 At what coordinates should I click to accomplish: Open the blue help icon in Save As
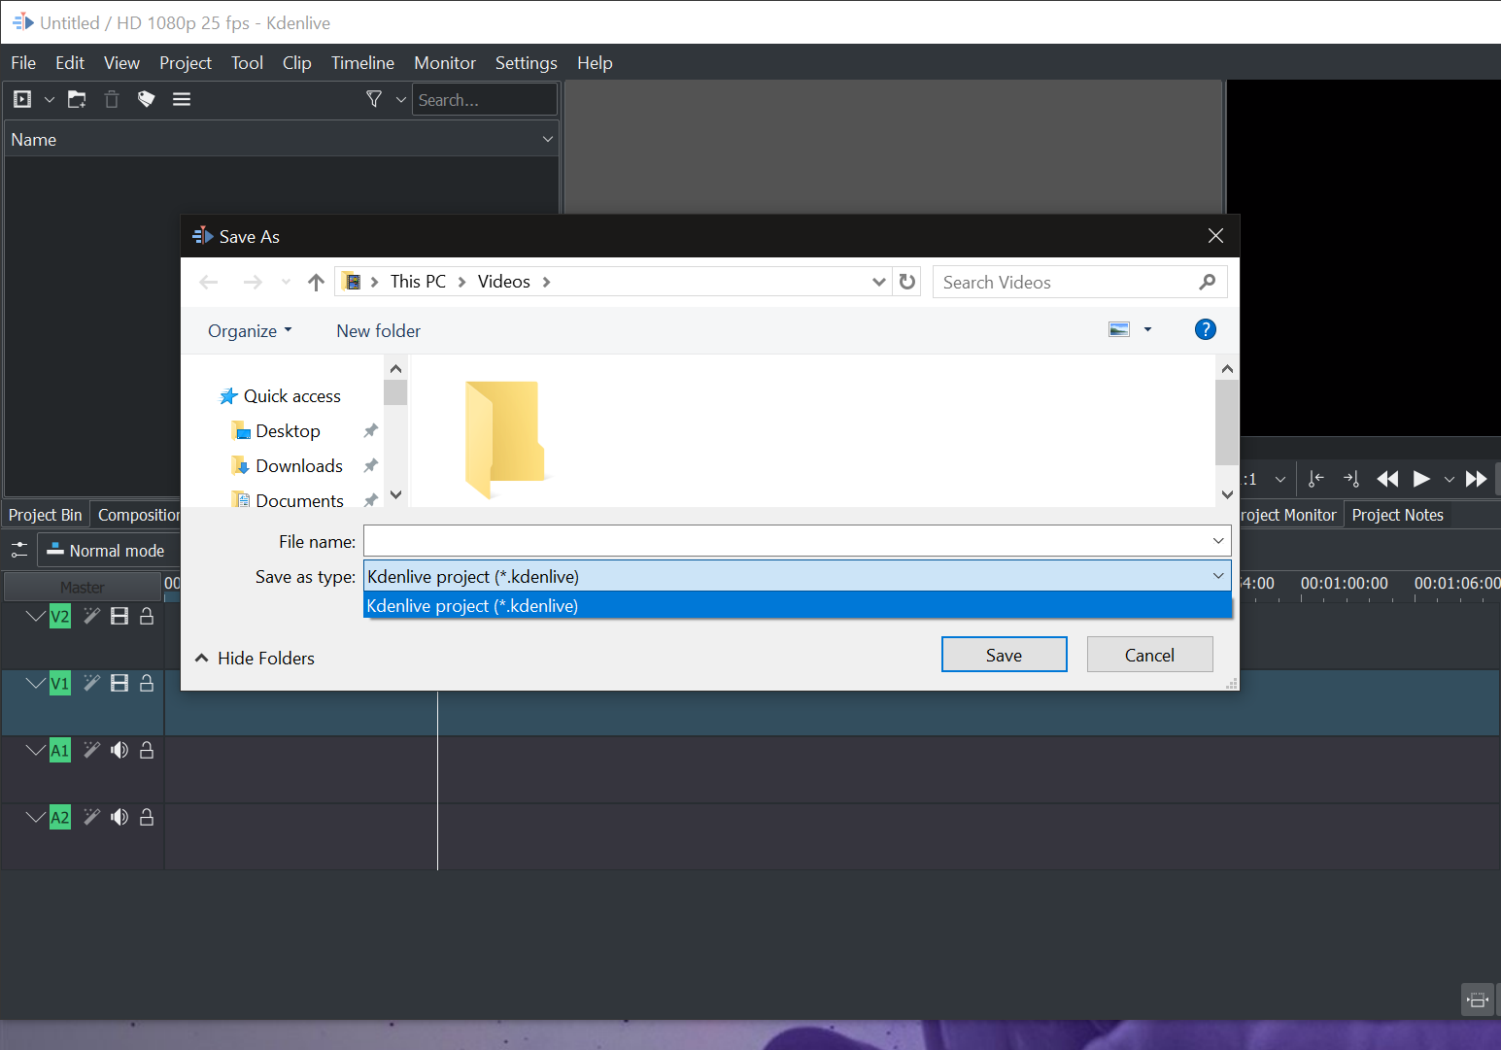pos(1206,329)
